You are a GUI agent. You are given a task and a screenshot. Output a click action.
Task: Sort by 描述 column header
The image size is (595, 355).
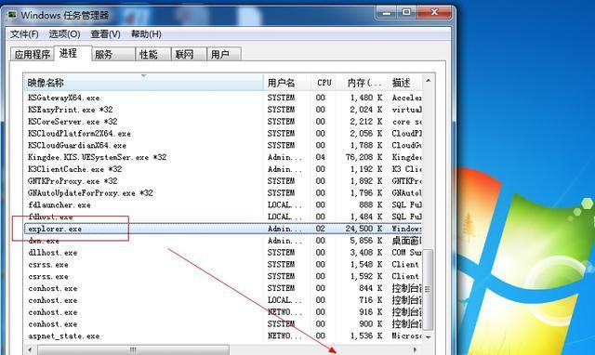(x=405, y=83)
